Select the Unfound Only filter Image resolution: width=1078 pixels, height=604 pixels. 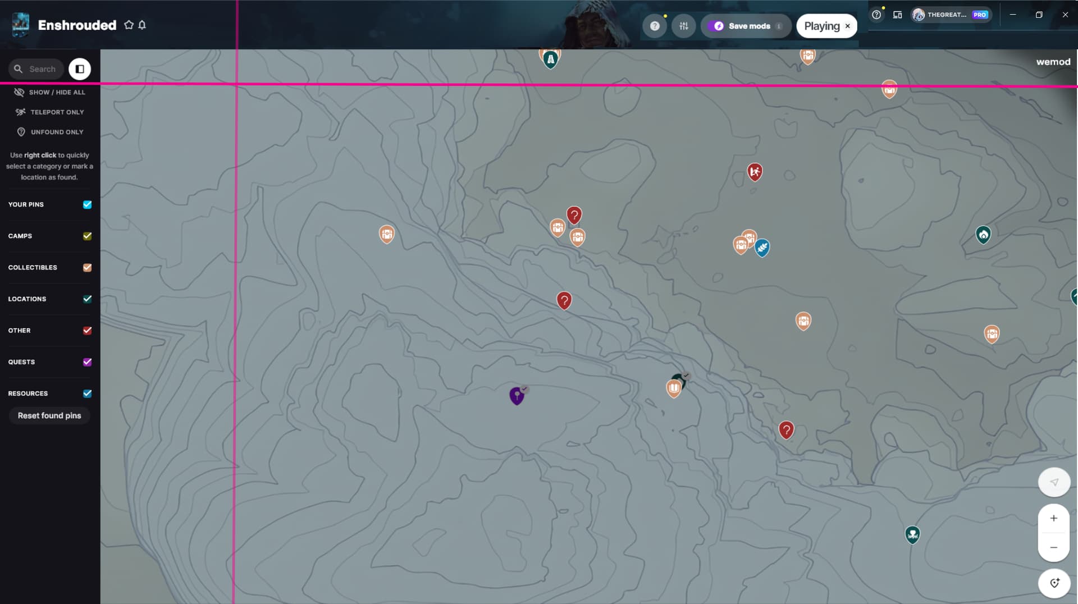click(x=50, y=132)
